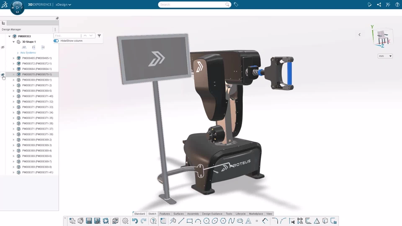
Task: Select the Ellipse sketch tool
Action: [215, 221]
